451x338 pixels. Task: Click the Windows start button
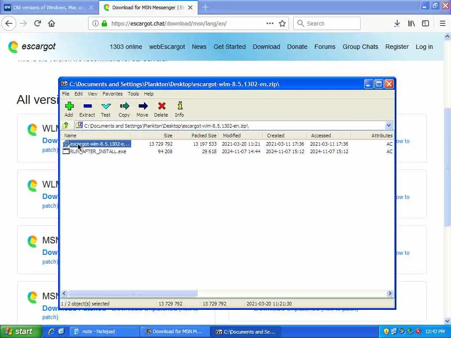tap(21, 331)
